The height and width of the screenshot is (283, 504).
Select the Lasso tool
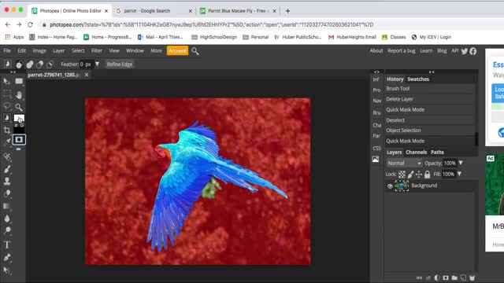click(7, 106)
